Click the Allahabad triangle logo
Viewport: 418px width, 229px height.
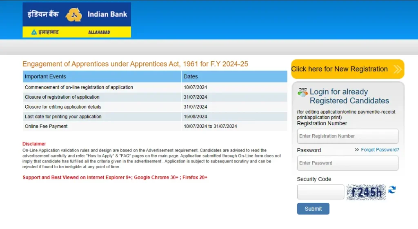tap(34, 32)
